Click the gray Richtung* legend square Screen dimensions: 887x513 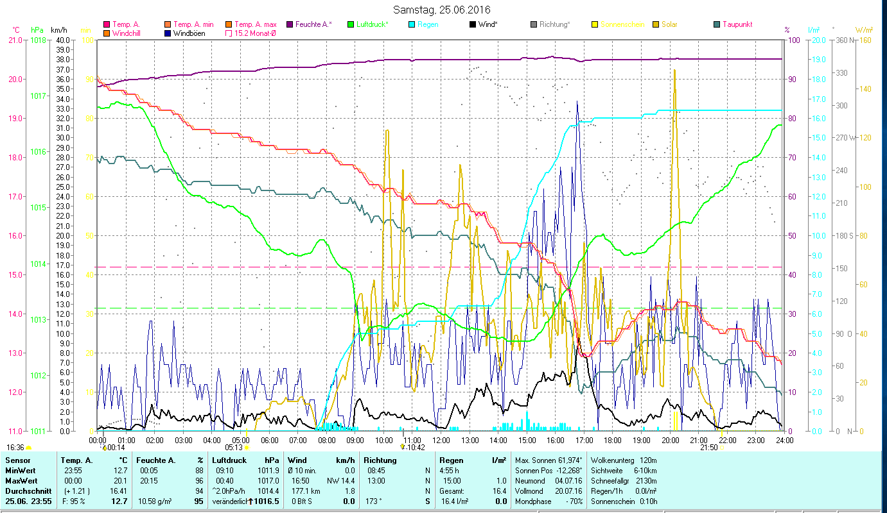coord(534,24)
